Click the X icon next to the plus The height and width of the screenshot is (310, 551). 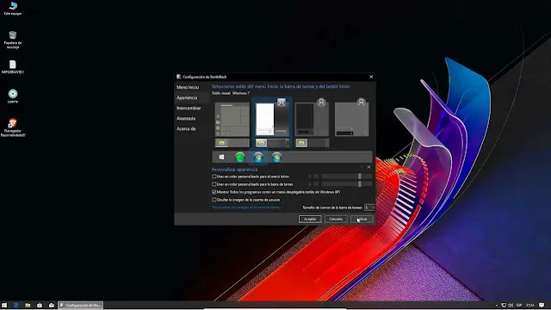368,167
